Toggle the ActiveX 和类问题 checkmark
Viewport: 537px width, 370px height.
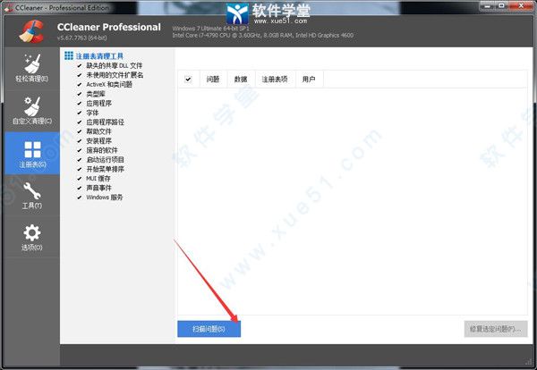[80, 84]
